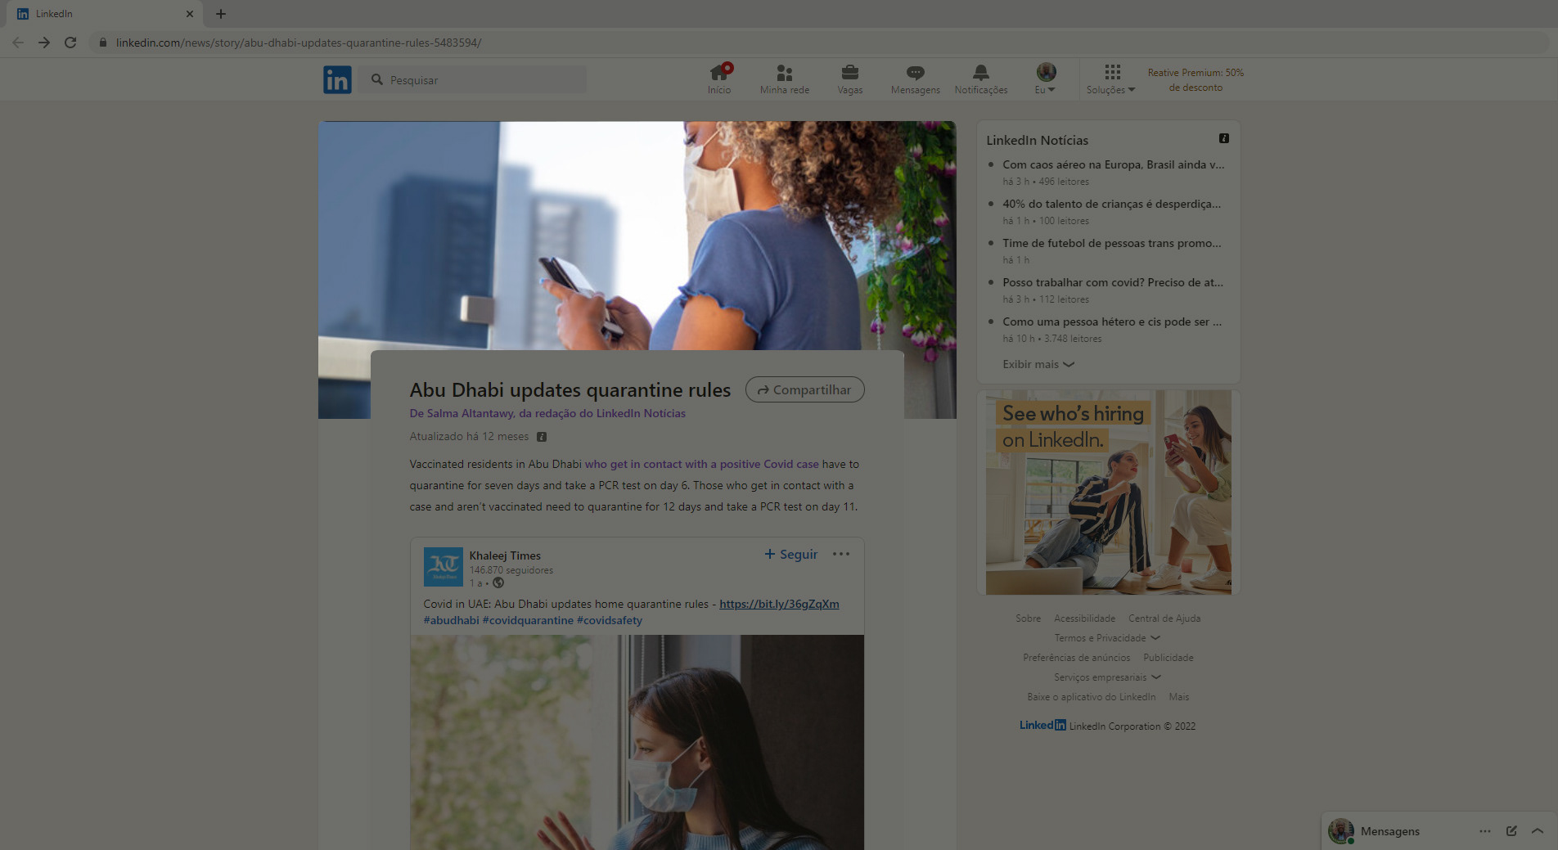Click Reative Premium 50% de desconto link
The image size is (1558, 850).
(1196, 79)
